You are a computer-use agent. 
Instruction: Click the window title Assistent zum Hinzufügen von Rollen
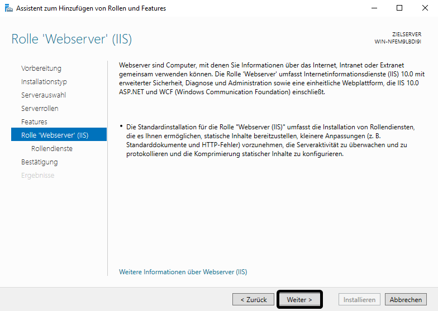(91, 8)
